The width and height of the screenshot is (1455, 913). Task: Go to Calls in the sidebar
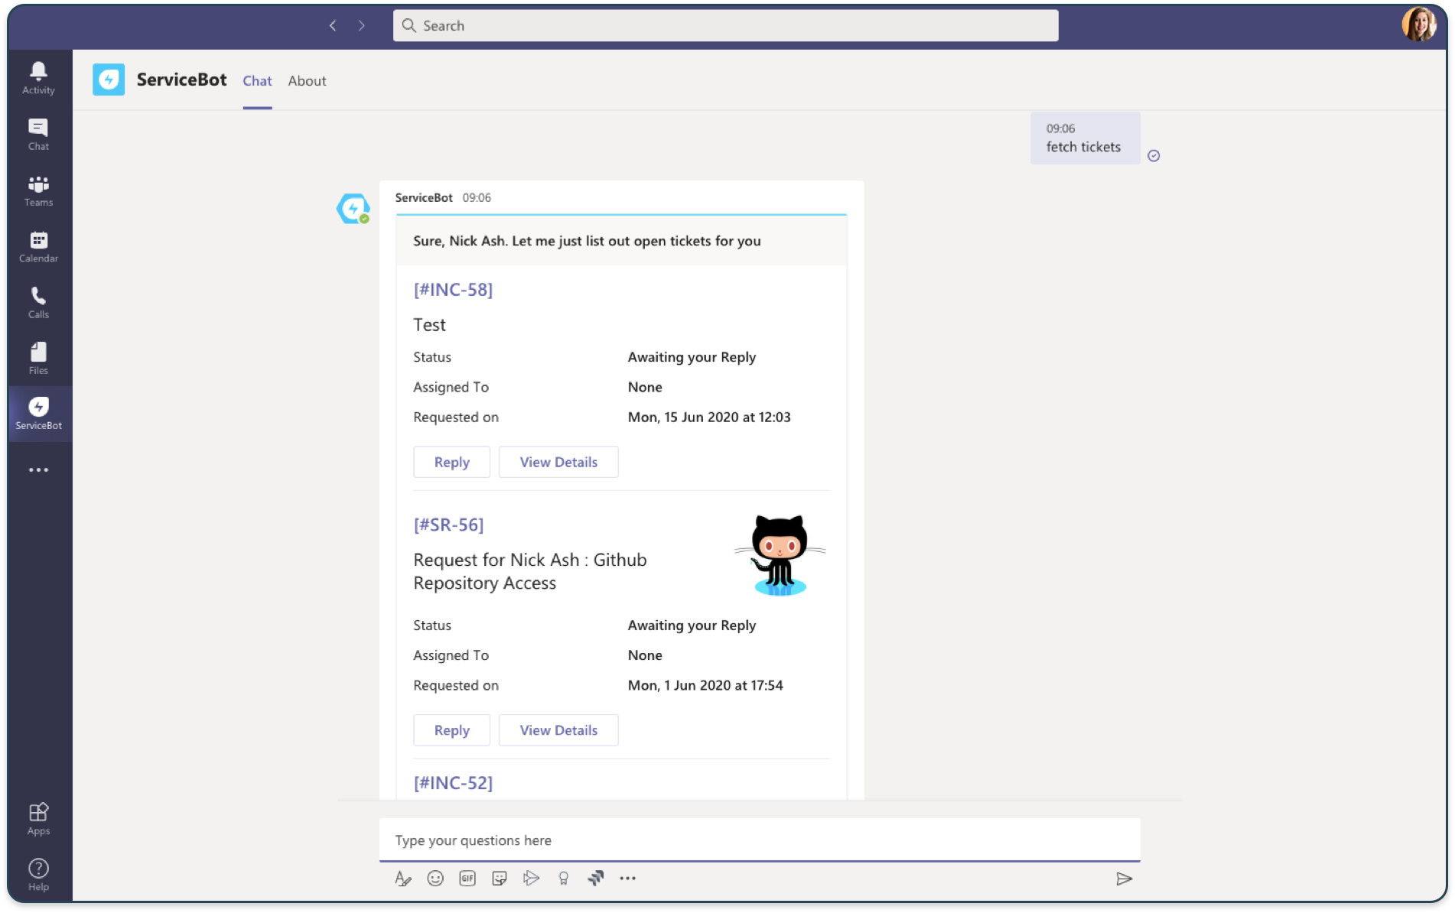pos(38,302)
